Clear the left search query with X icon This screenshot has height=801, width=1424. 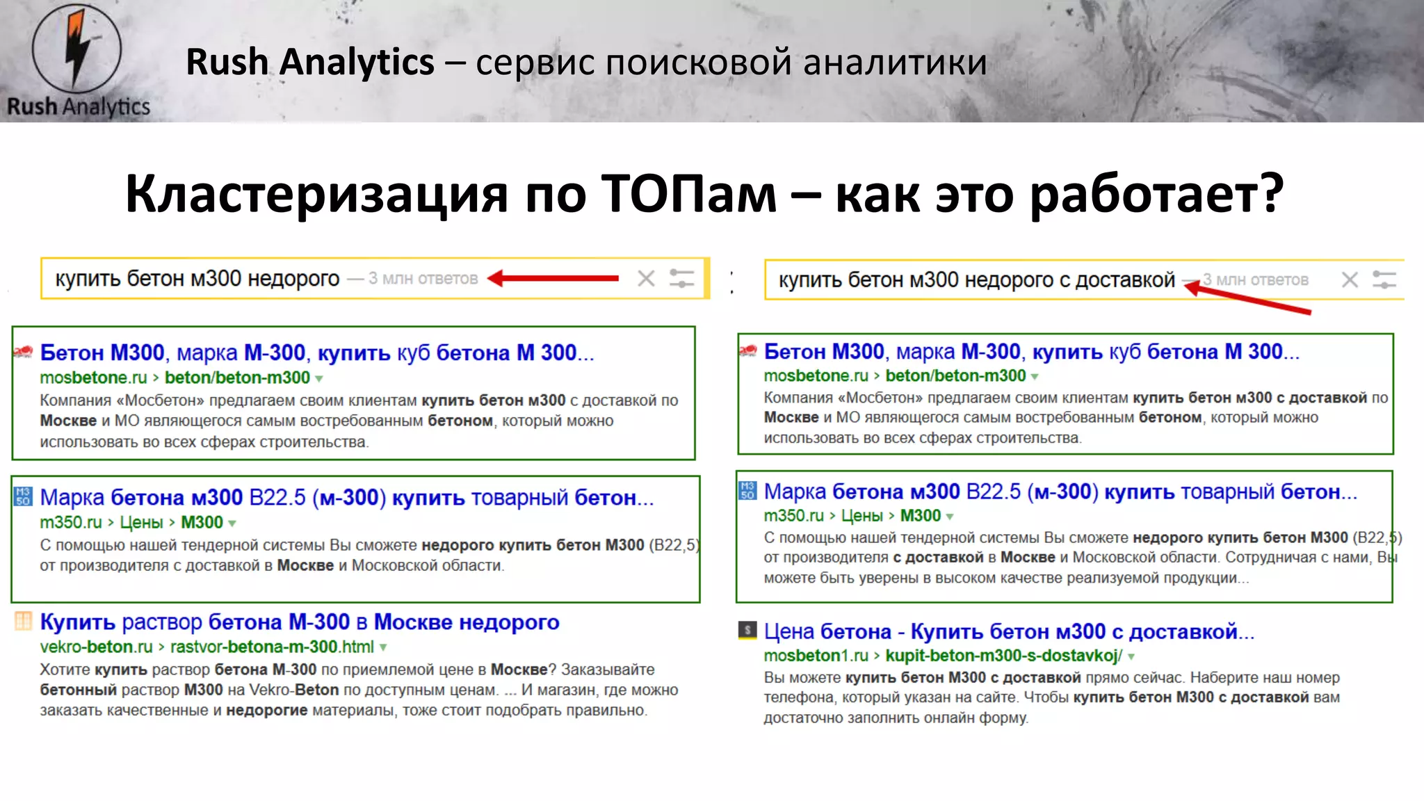tap(646, 279)
